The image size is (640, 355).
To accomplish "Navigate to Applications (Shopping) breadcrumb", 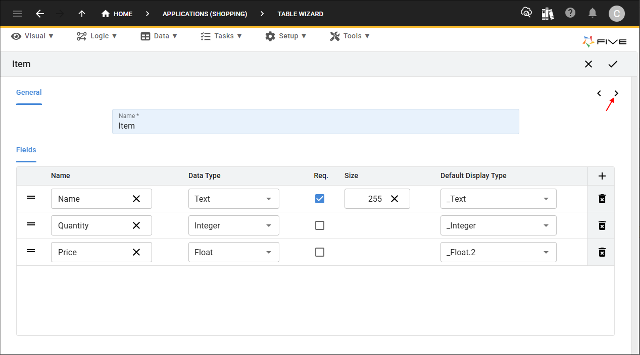I will coord(205,14).
